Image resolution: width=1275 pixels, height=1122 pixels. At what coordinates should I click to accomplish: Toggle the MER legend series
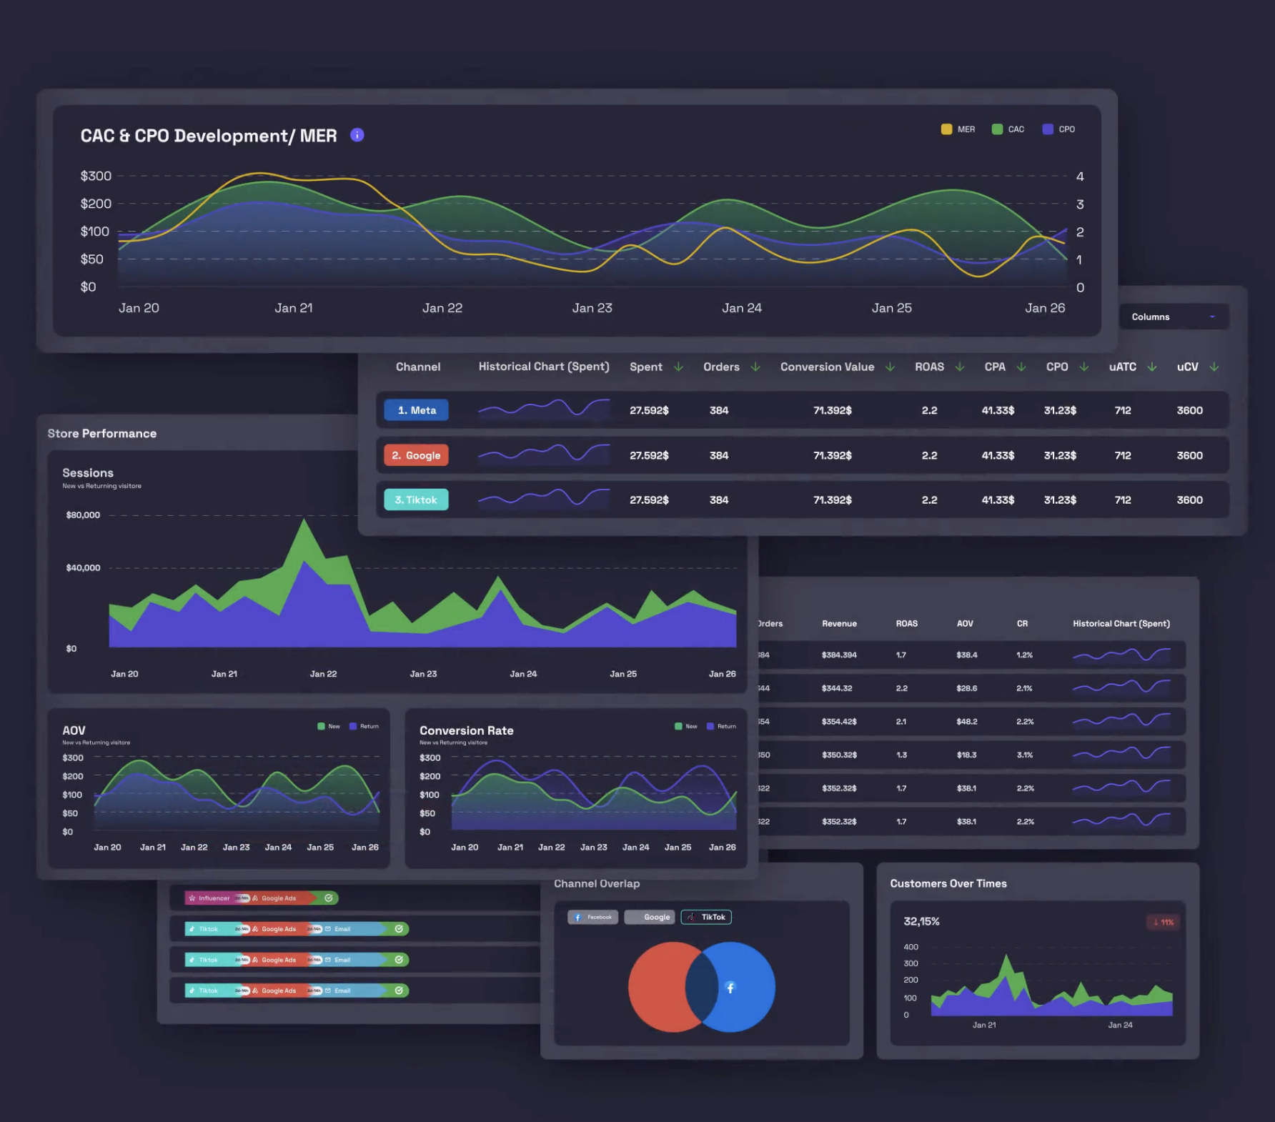(x=947, y=129)
